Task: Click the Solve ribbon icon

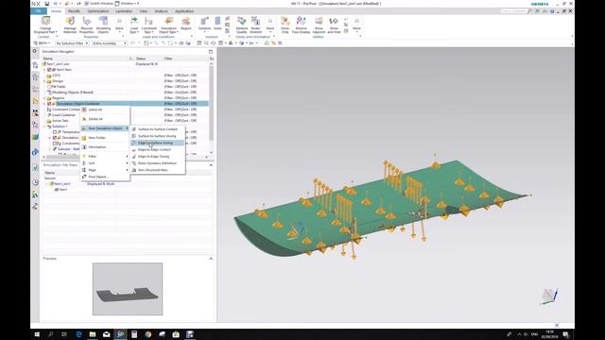Action: point(217,21)
